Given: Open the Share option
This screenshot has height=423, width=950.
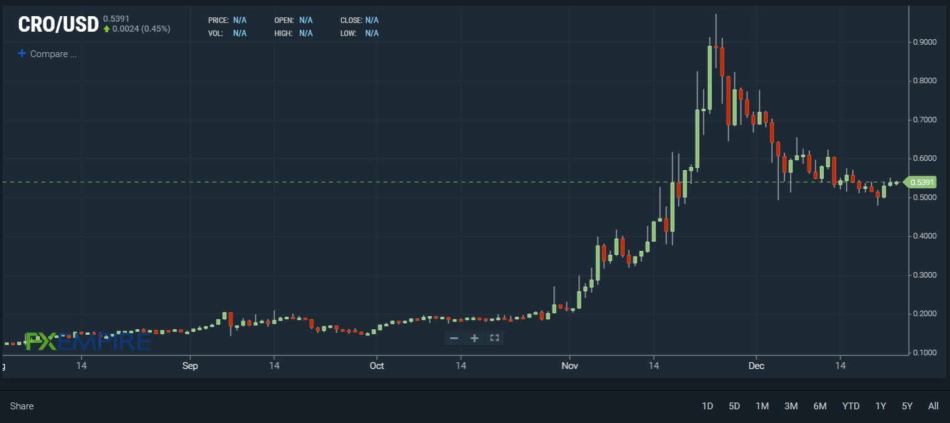Looking at the screenshot, I should pos(22,406).
